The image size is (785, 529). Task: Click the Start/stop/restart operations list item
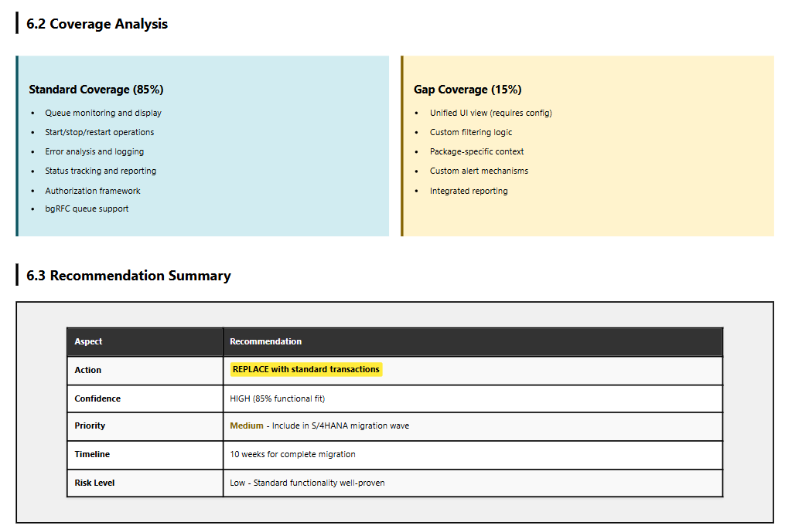(99, 132)
